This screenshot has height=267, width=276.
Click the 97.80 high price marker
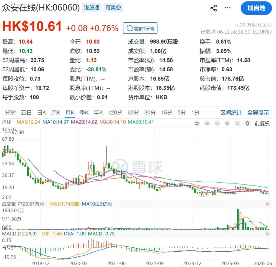tap(18, 132)
